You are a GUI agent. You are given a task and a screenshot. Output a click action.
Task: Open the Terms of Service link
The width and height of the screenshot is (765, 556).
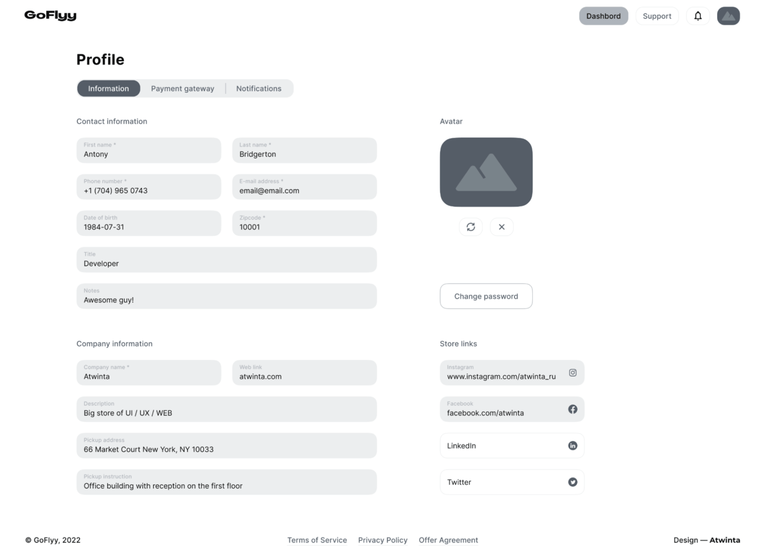click(317, 540)
